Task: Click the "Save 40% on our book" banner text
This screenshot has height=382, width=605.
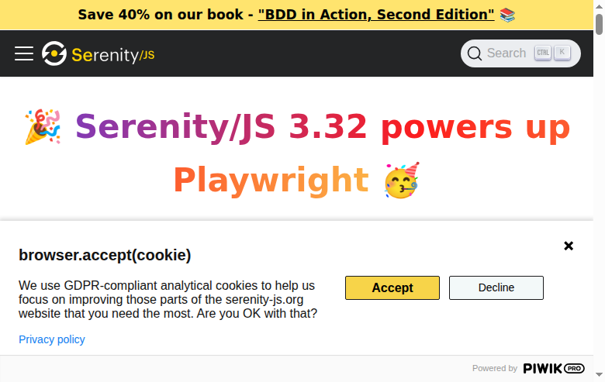Action: 166,15
